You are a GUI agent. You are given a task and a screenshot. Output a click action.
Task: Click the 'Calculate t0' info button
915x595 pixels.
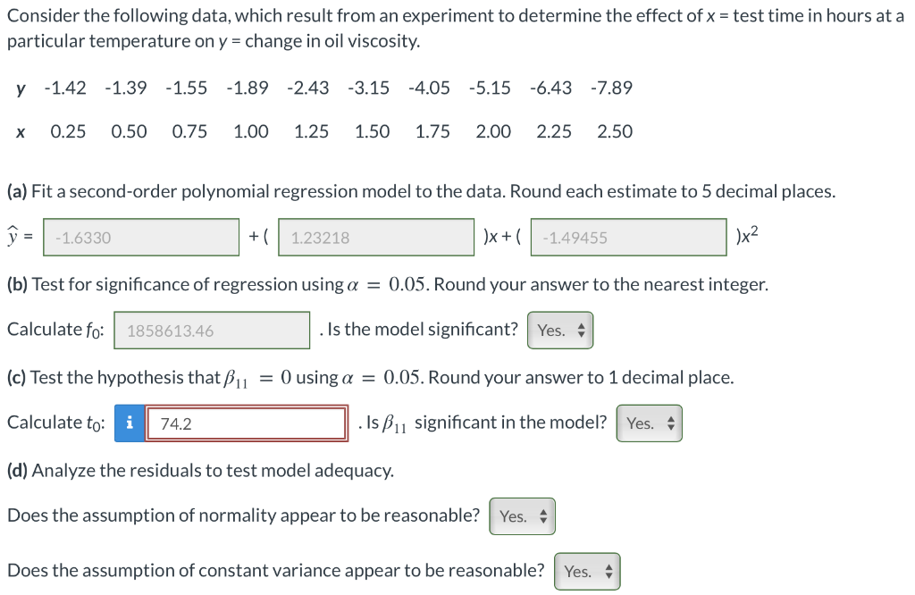point(130,423)
